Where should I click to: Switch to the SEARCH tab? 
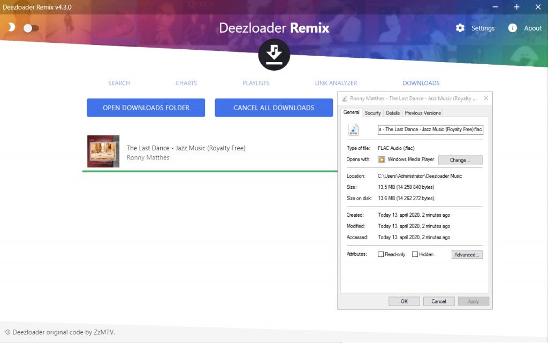119,83
